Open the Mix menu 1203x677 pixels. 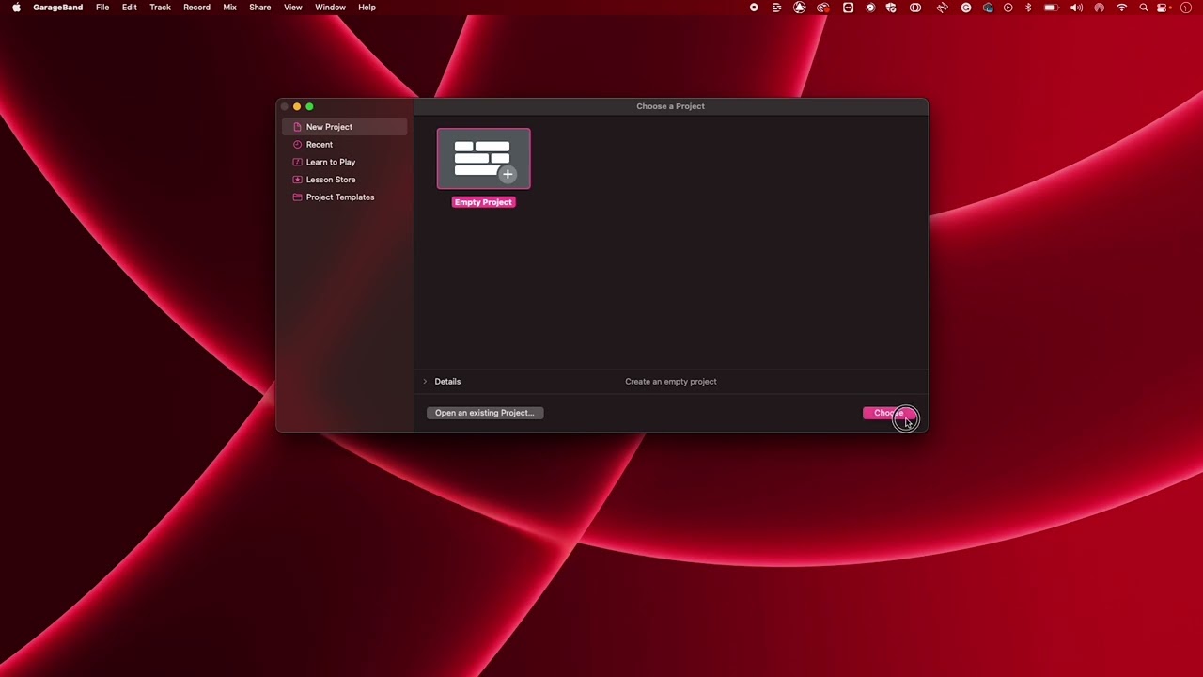tap(229, 8)
